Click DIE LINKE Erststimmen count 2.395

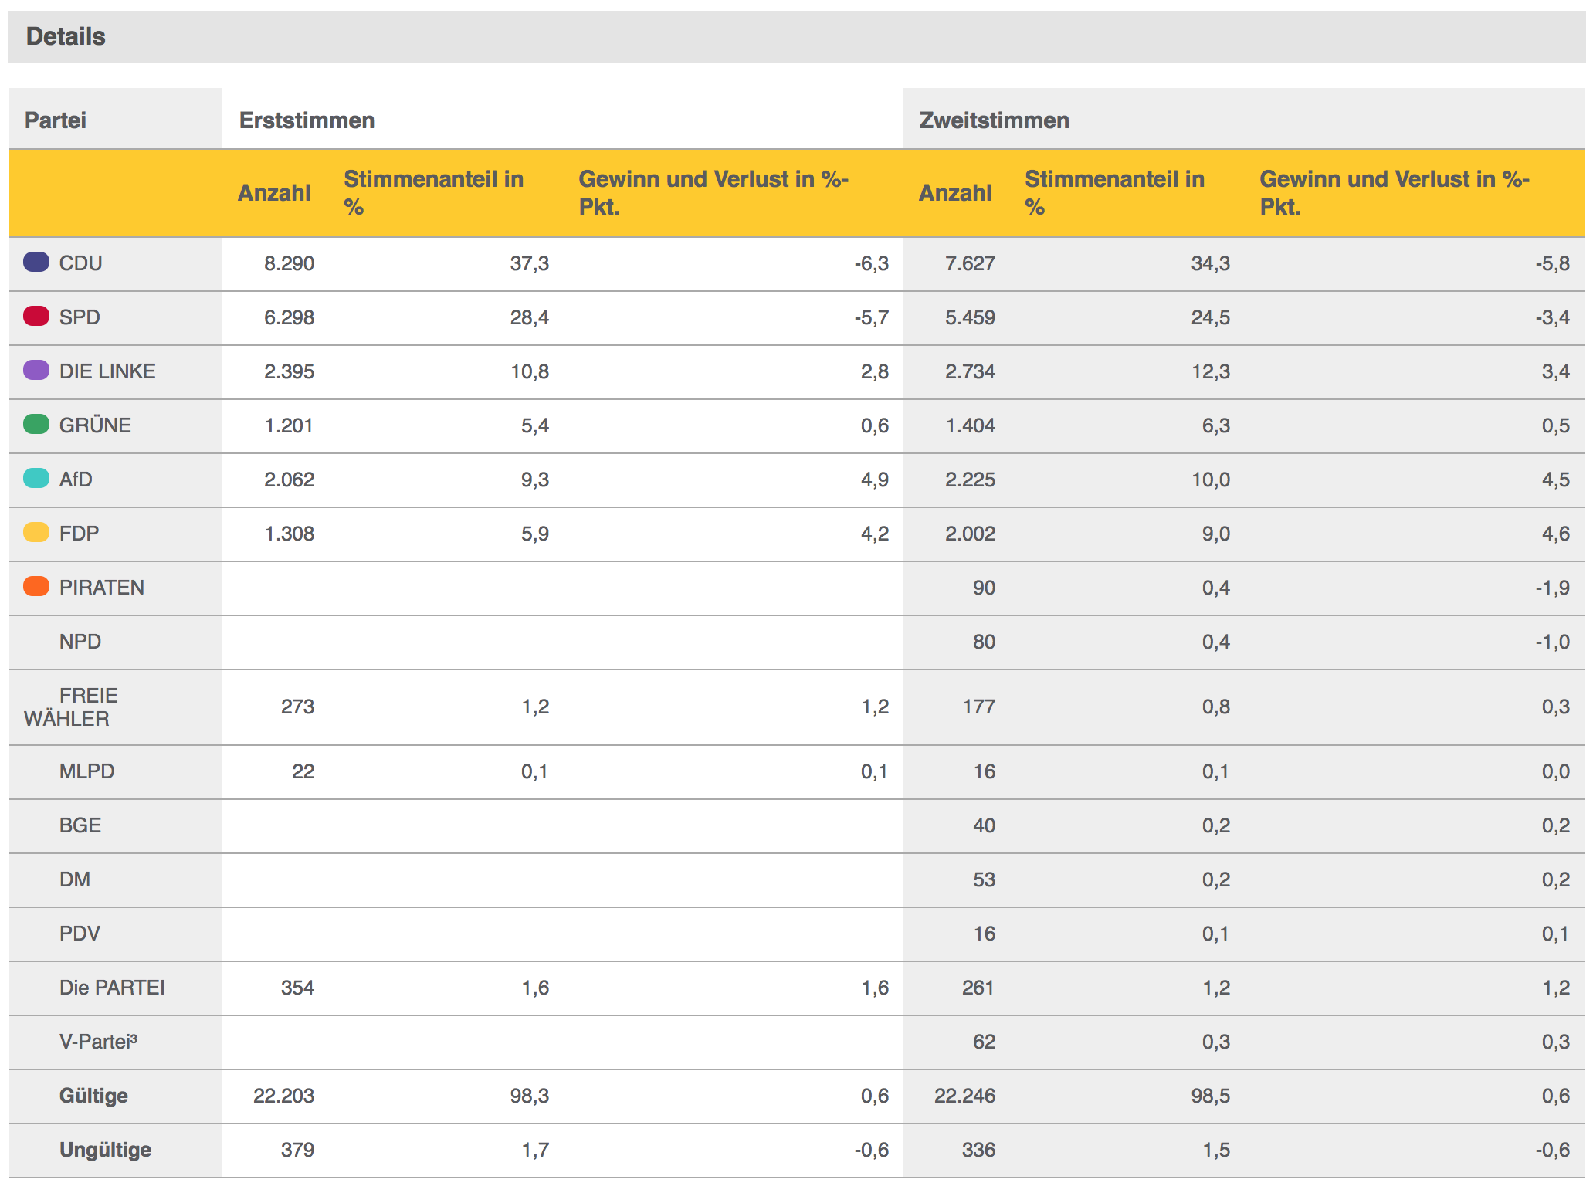tap(289, 371)
